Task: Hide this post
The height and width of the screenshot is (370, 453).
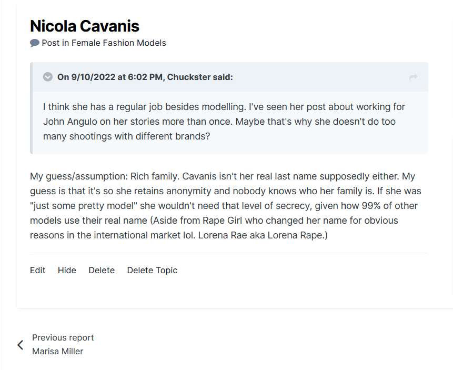Action: click(x=67, y=270)
